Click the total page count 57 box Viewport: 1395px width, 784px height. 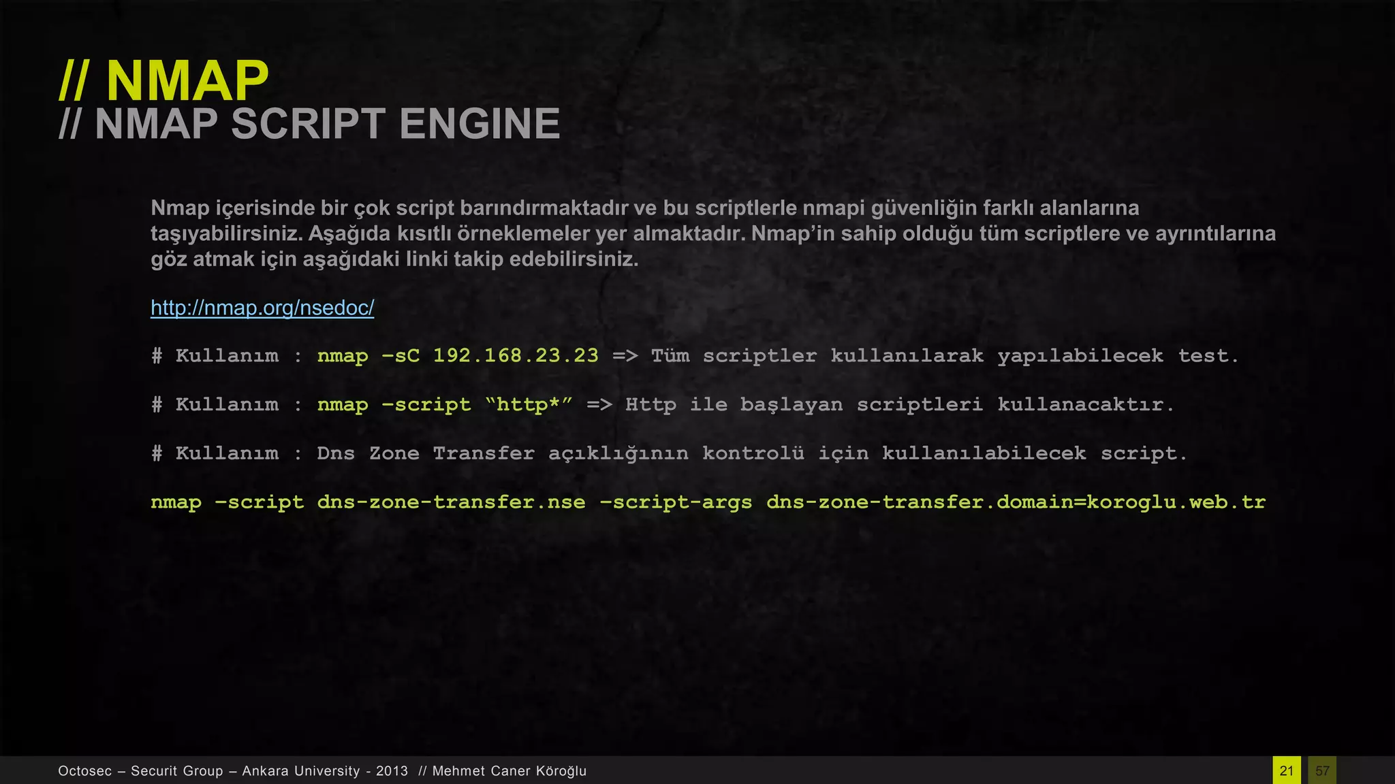click(1322, 770)
